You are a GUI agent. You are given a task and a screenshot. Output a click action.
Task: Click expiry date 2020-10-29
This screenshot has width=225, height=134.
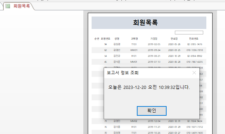[x=174, y=56]
